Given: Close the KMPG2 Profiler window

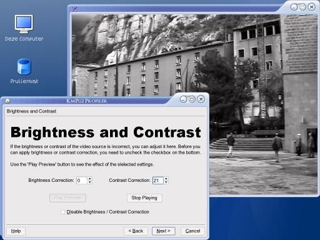Looking at the screenshot, I should (x=201, y=99).
